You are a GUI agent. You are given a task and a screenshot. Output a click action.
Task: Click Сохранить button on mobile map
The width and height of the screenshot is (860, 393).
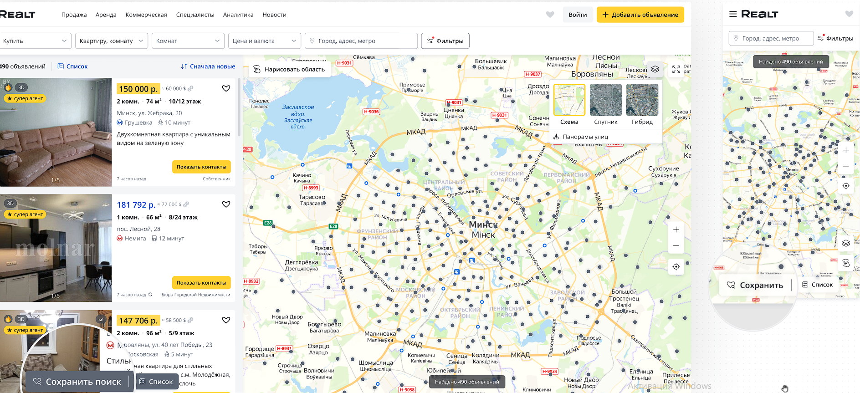[755, 285]
